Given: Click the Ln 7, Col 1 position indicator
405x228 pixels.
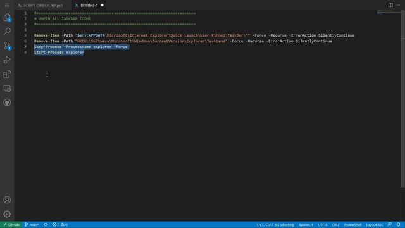Looking at the screenshot, I should point(275,225).
